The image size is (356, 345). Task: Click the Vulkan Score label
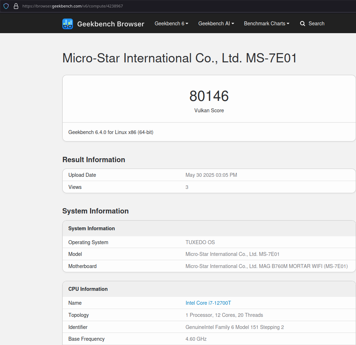pos(209,110)
